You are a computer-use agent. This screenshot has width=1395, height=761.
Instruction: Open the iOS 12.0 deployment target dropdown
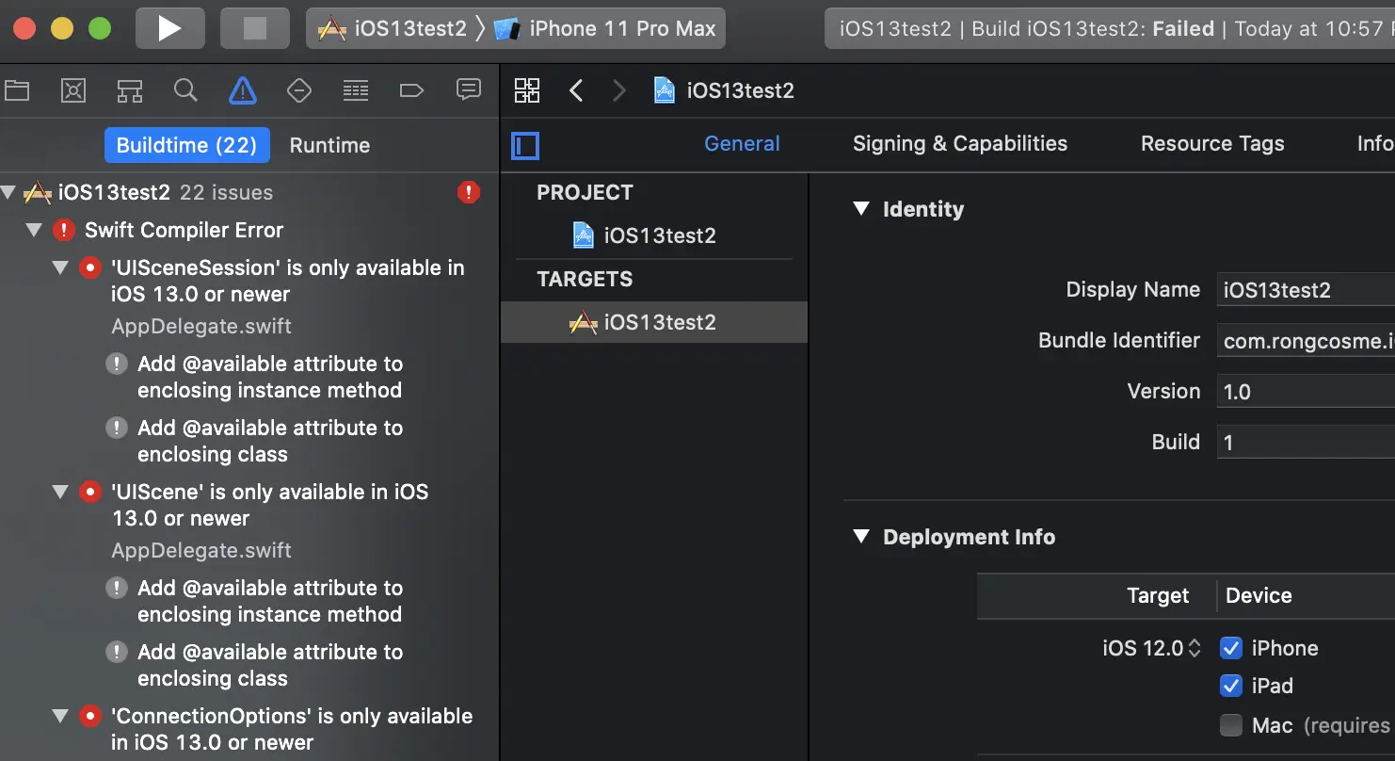coord(1152,648)
